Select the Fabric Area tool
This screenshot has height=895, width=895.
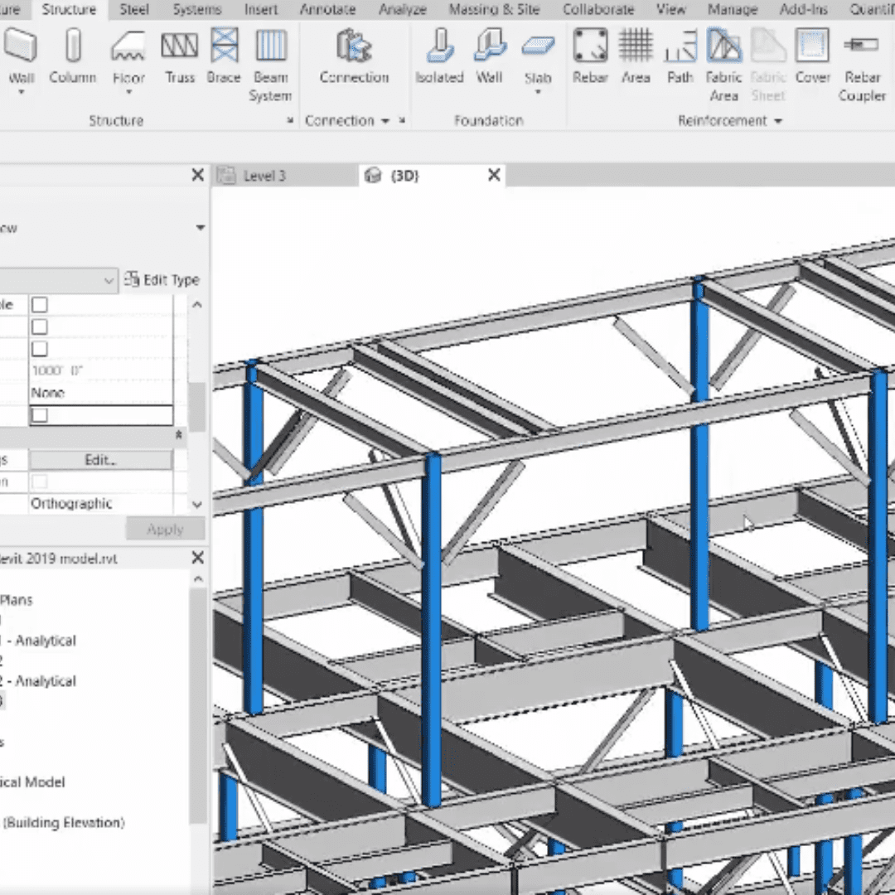coord(723,65)
